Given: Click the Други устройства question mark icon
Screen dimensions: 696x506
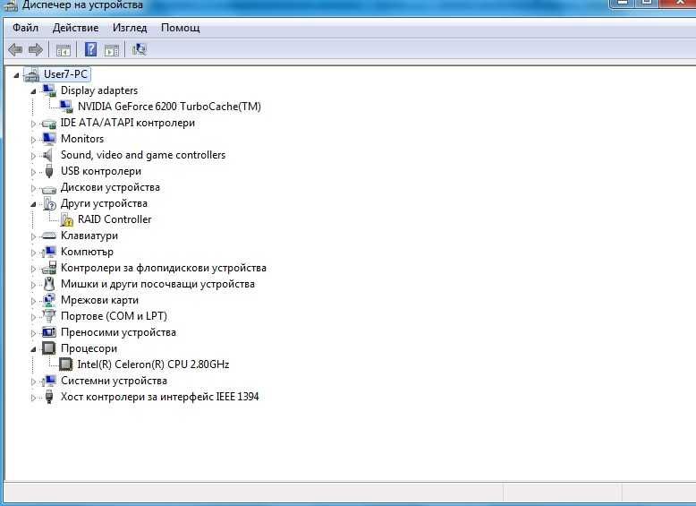Looking at the screenshot, I should click(50, 203).
